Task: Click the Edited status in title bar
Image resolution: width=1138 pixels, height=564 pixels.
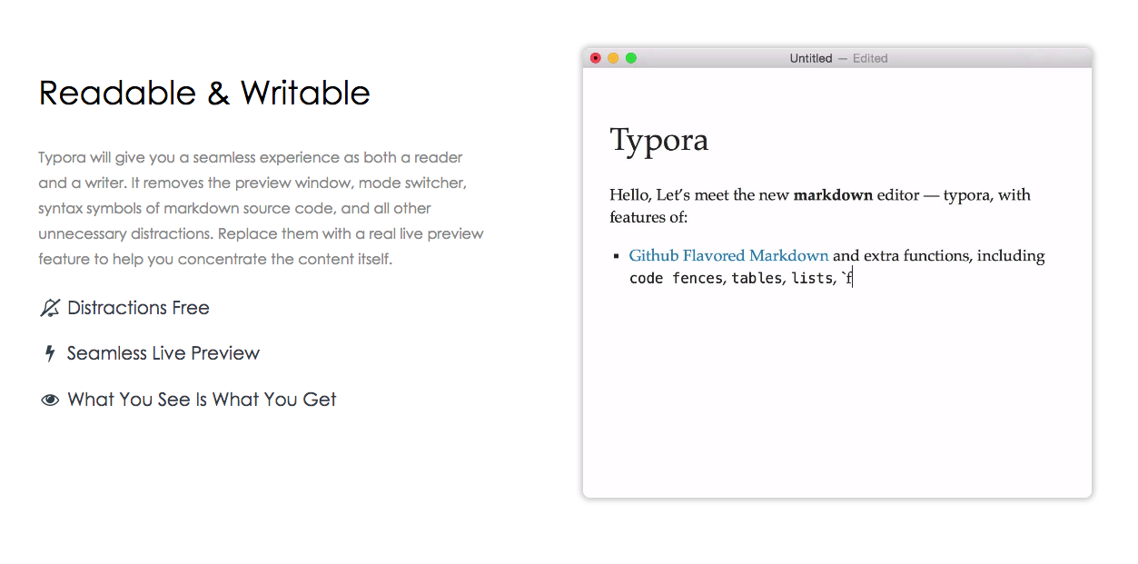Action: (x=870, y=58)
